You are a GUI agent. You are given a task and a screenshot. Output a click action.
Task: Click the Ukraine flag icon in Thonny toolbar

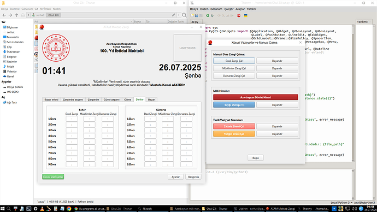(246, 16)
